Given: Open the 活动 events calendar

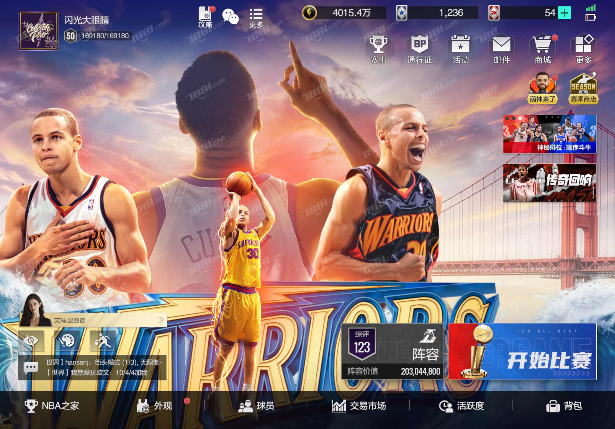Looking at the screenshot, I should [x=461, y=50].
